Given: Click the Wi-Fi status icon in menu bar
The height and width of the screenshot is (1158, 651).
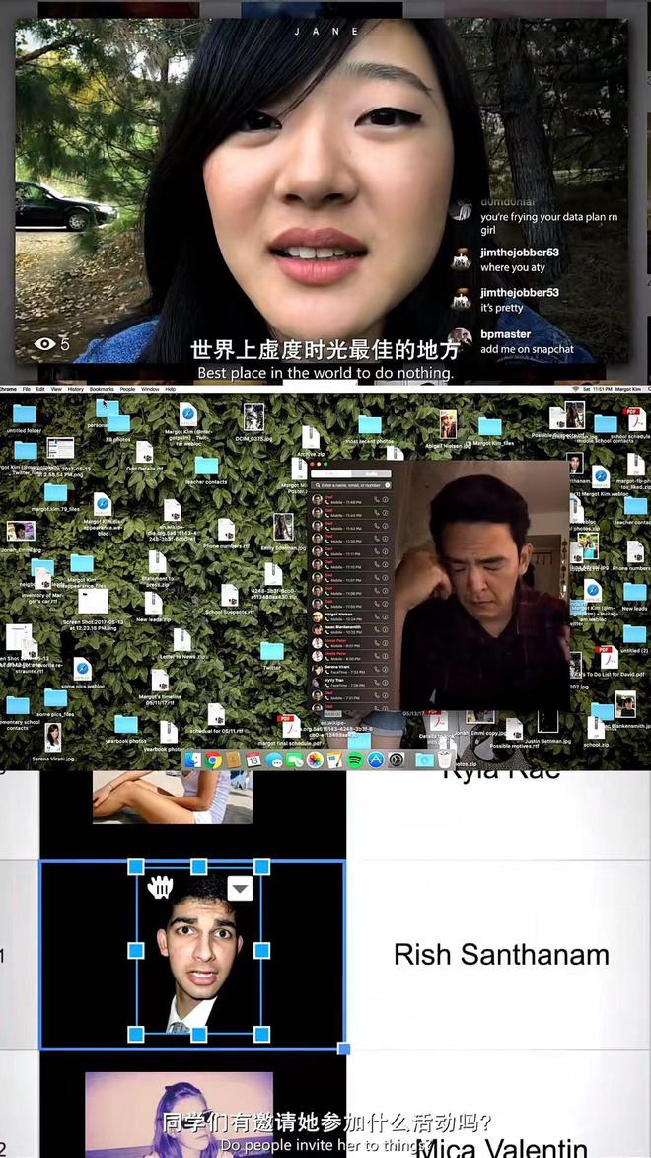Looking at the screenshot, I should 576,389.
